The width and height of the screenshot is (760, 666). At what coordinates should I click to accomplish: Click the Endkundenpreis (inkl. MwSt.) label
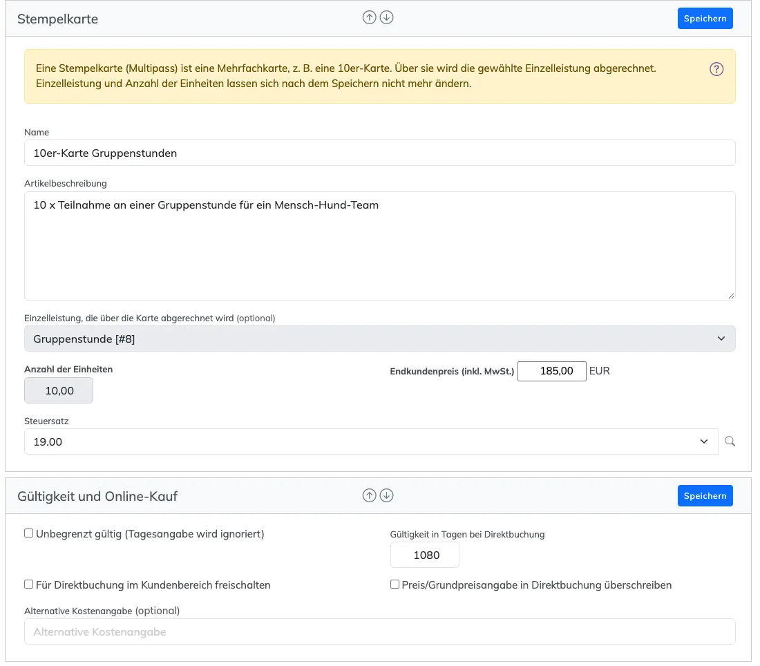point(452,372)
